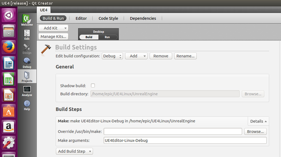Open the Add Build Step dropdown
The width and height of the screenshot is (281, 157).
tap(74, 151)
